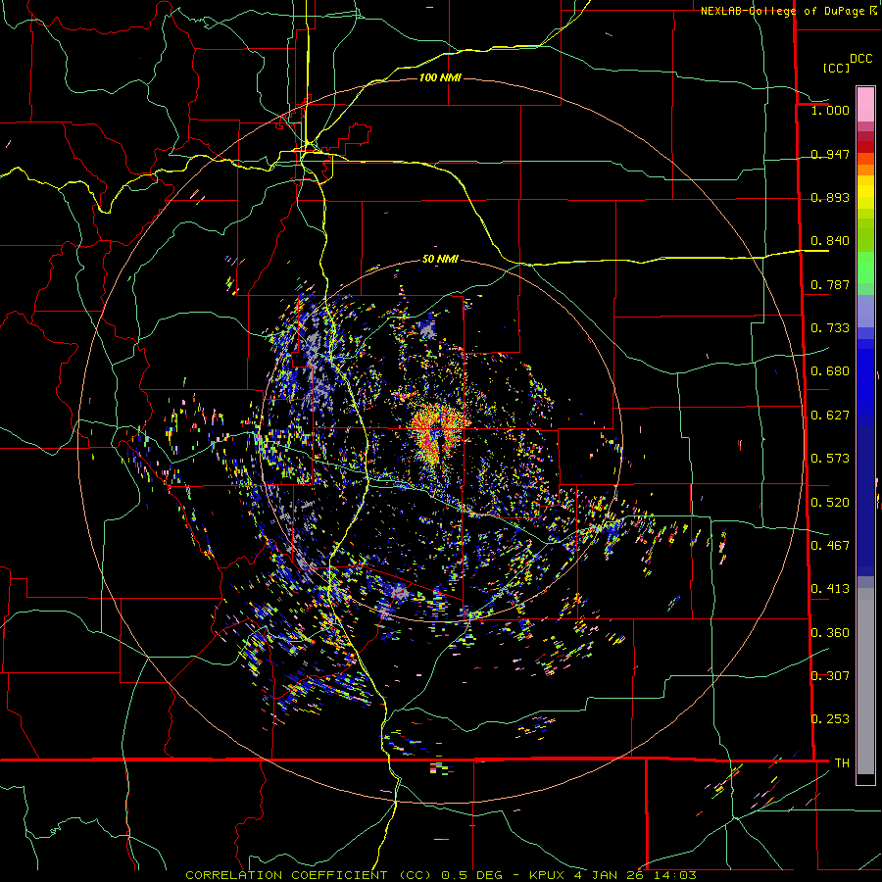Click the [CC] unit label

pos(836,68)
